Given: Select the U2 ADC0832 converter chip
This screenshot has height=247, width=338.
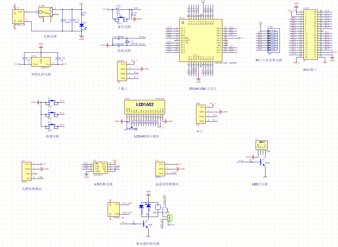Looking at the screenshot, I should 101,168.
